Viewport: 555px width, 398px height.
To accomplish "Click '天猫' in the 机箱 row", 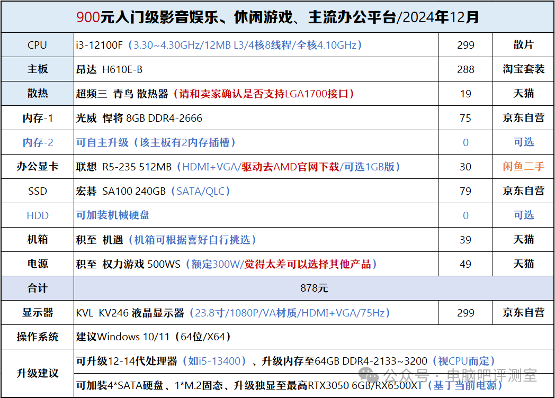I will (x=524, y=240).
